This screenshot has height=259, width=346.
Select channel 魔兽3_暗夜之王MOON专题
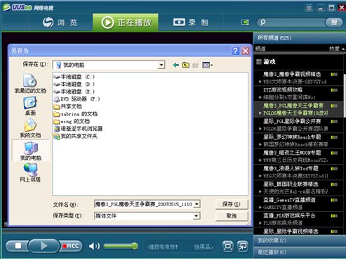point(292,153)
